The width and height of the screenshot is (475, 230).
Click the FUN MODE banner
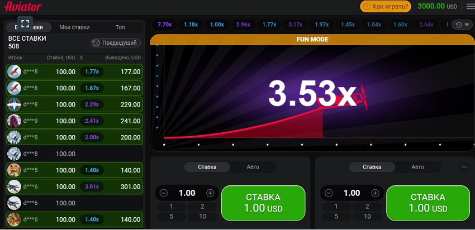(x=312, y=39)
